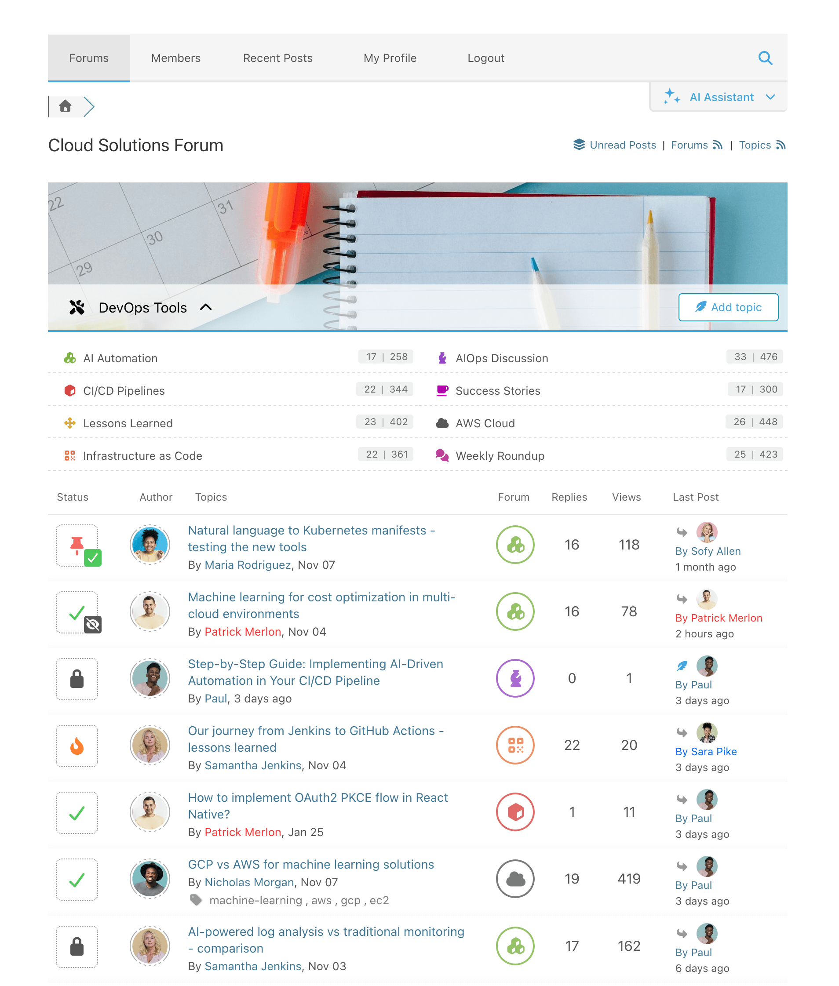Open the Forums RSS feed icon

[719, 145]
